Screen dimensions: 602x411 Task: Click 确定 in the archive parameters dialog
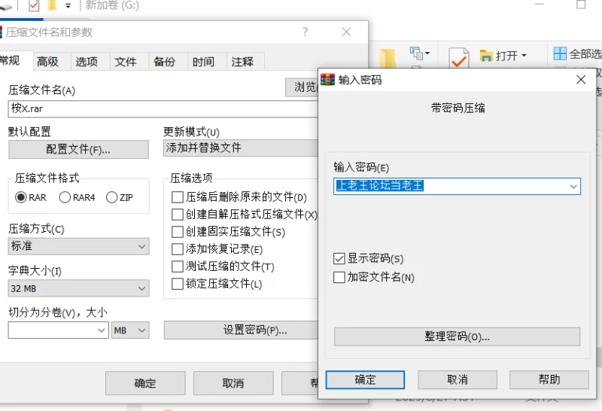click(145, 383)
